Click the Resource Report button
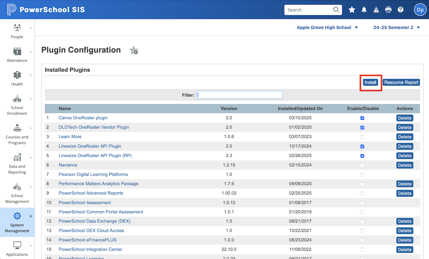The image size is (429, 259). 401,82
